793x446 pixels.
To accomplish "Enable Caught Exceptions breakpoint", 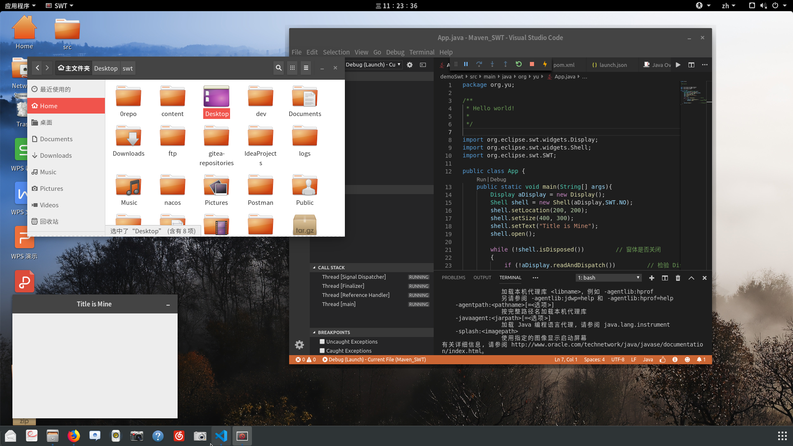I will click(x=322, y=351).
